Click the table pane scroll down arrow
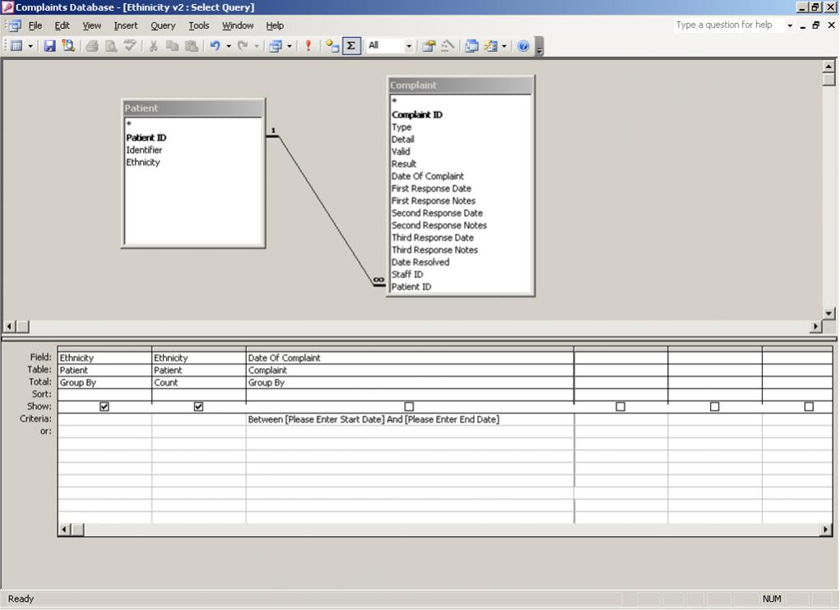Image resolution: width=840 pixels, height=610 pixels. point(828,313)
